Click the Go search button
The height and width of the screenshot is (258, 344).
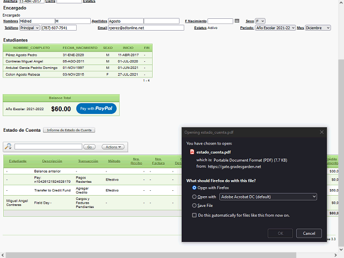click(90, 147)
